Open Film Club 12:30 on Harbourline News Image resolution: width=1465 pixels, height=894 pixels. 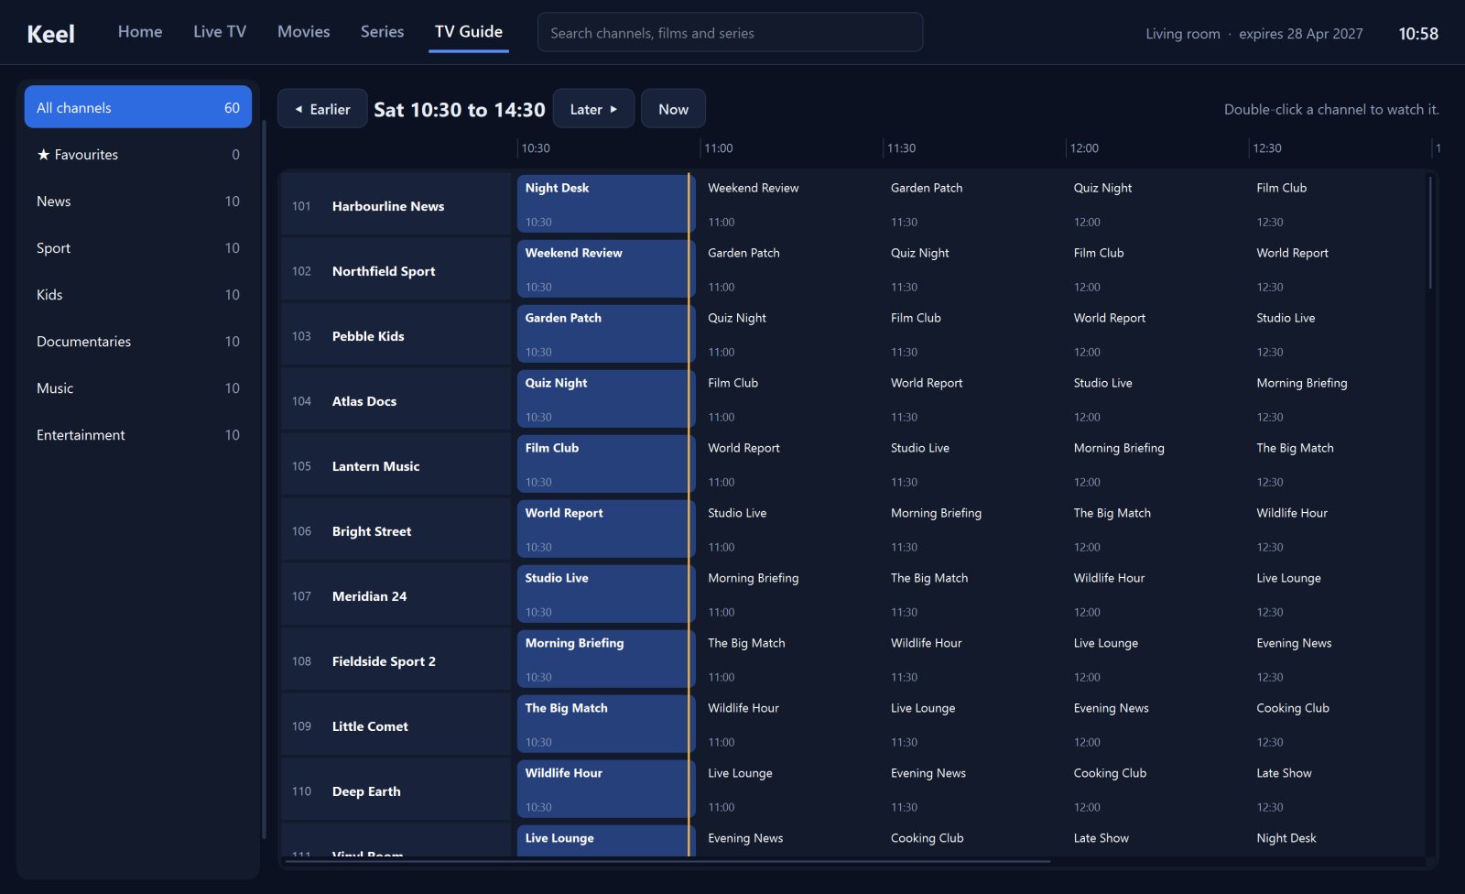tap(1338, 204)
